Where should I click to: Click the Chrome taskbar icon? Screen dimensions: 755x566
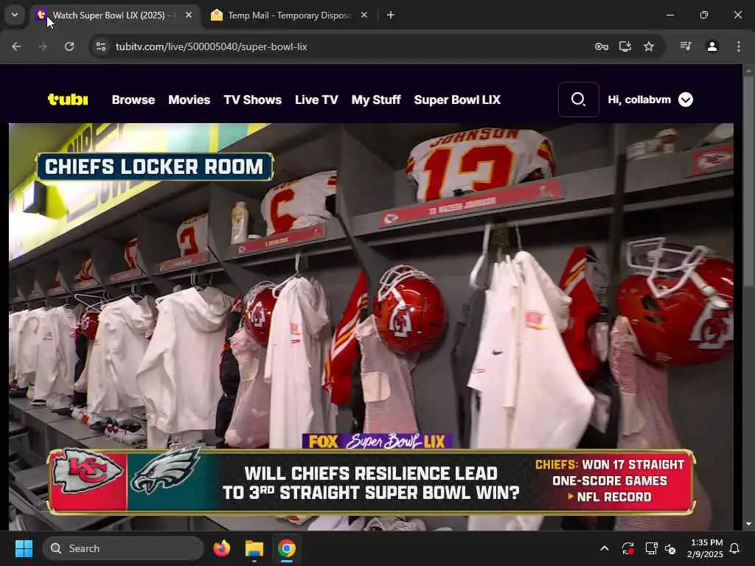[287, 548]
